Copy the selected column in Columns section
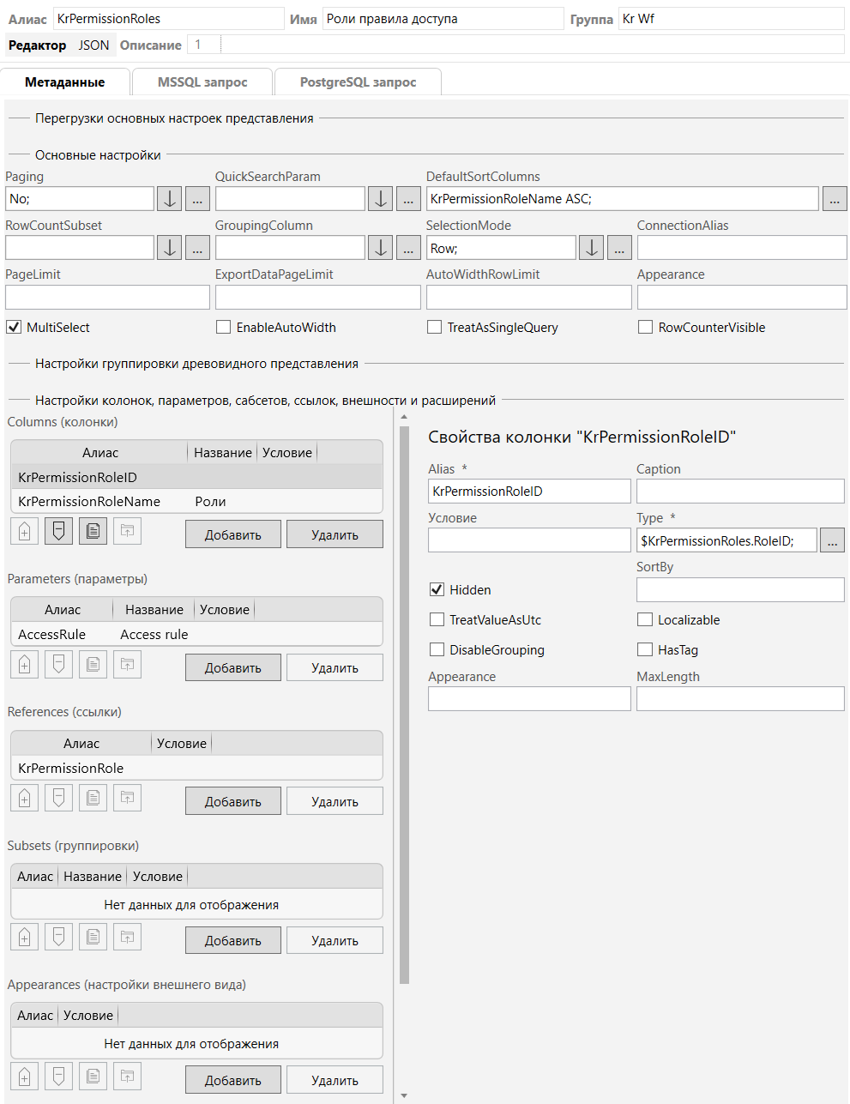The height and width of the screenshot is (1104, 850). 93,532
